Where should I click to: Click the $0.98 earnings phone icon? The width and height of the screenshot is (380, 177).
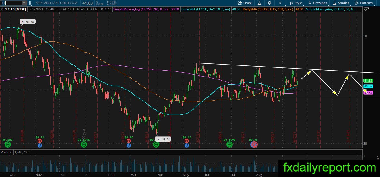[129, 141]
